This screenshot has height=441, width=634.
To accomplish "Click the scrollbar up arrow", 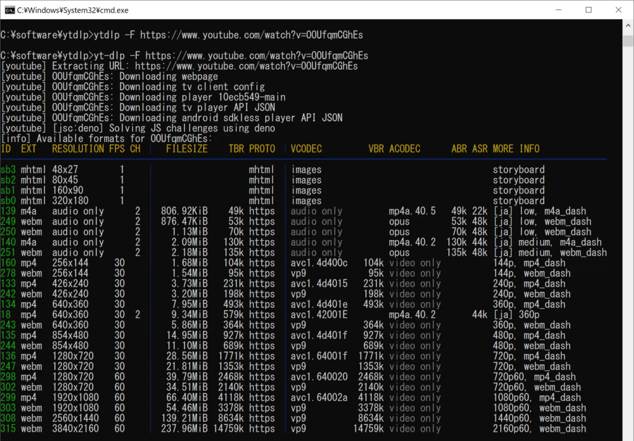I will (x=627, y=25).
